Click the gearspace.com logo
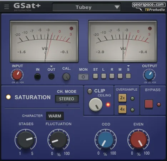The width and height of the screenshot is (167, 161). [x=149, y=5]
